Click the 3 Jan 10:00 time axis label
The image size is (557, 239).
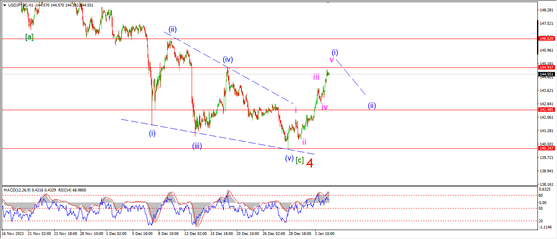pos(325,234)
